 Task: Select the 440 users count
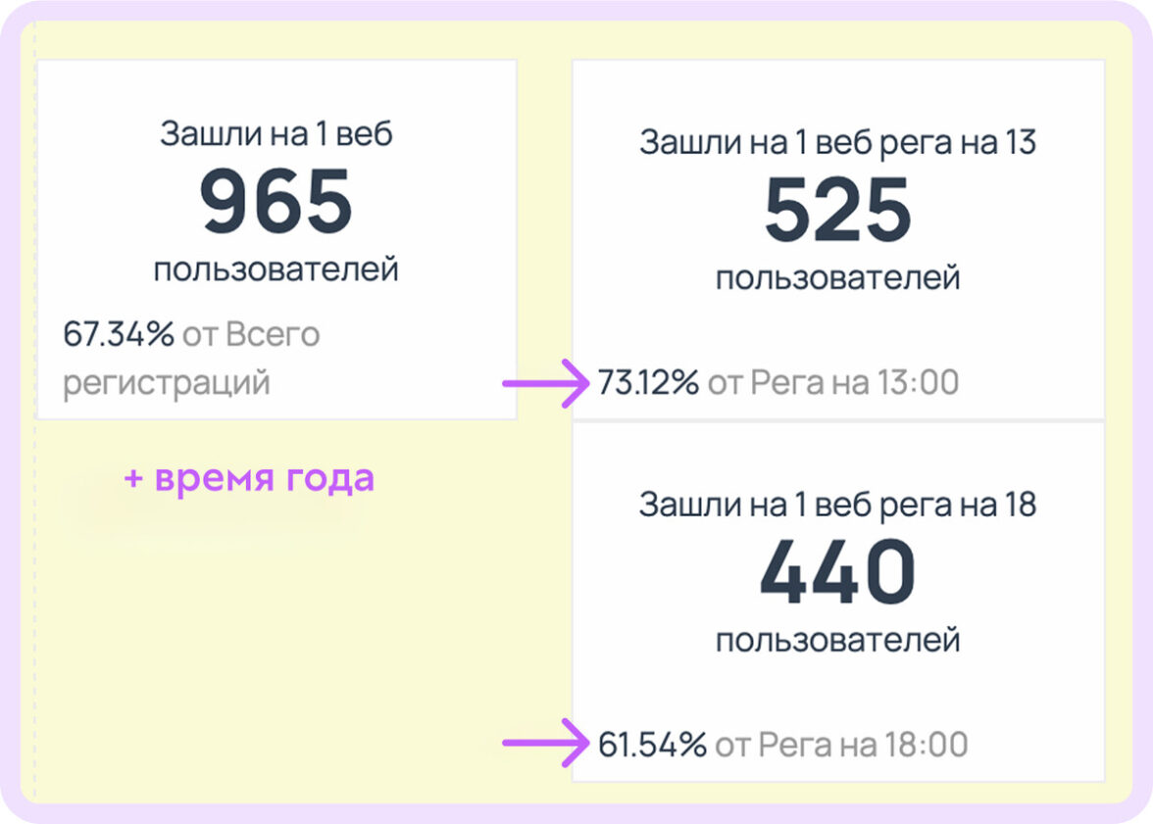point(837,573)
